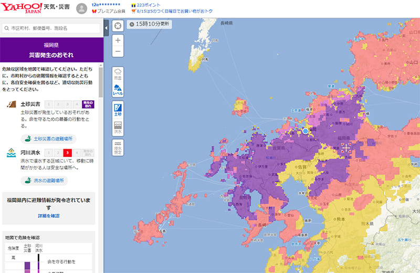Open the プレミアム会員 link
420x273 pixels.
109,11
